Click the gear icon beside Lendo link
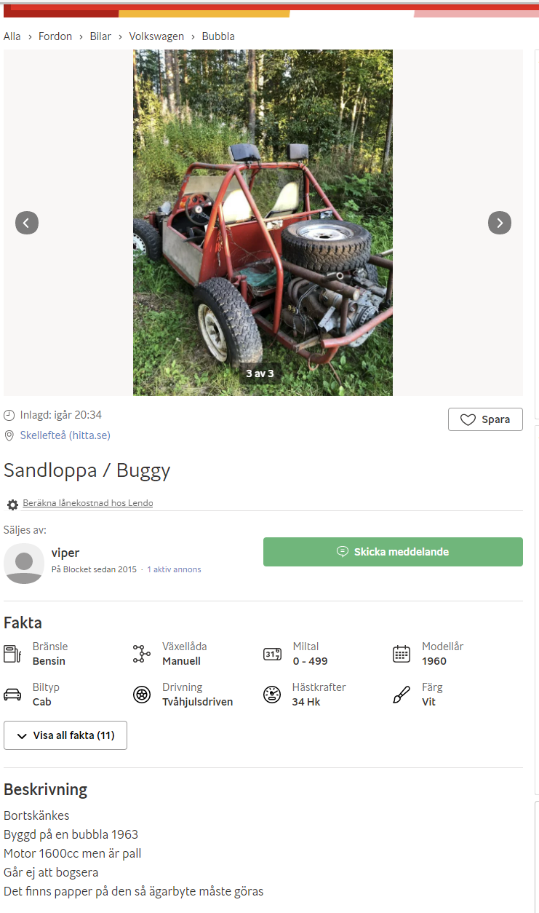This screenshot has height=913, width=539. (x=12, y=504)
